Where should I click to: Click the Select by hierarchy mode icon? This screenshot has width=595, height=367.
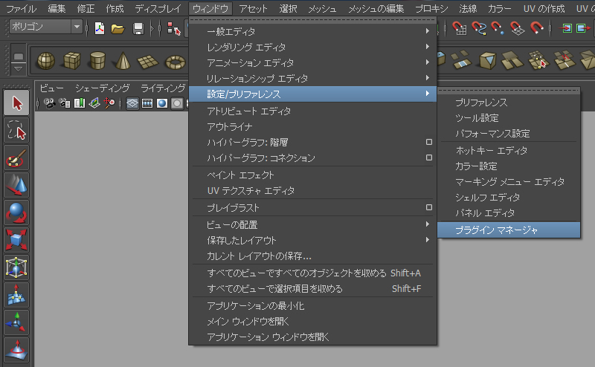(174, 28)
